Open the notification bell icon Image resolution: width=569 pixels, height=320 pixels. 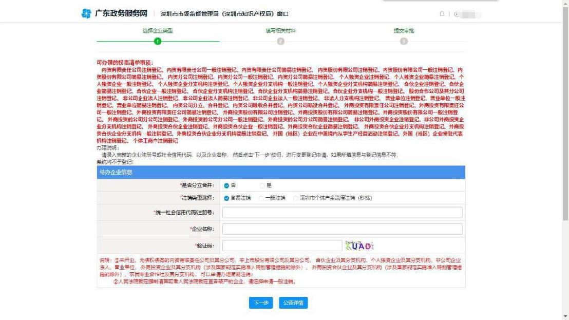click(442, 14)
